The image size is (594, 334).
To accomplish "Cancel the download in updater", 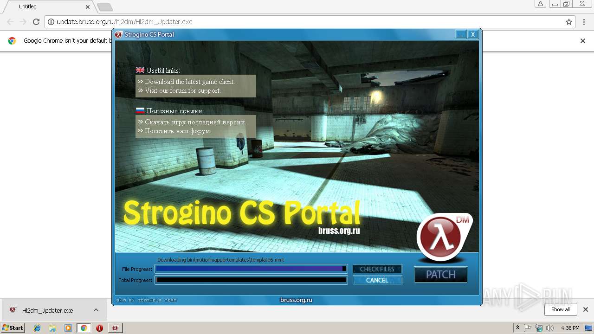I will coord(377,280).
